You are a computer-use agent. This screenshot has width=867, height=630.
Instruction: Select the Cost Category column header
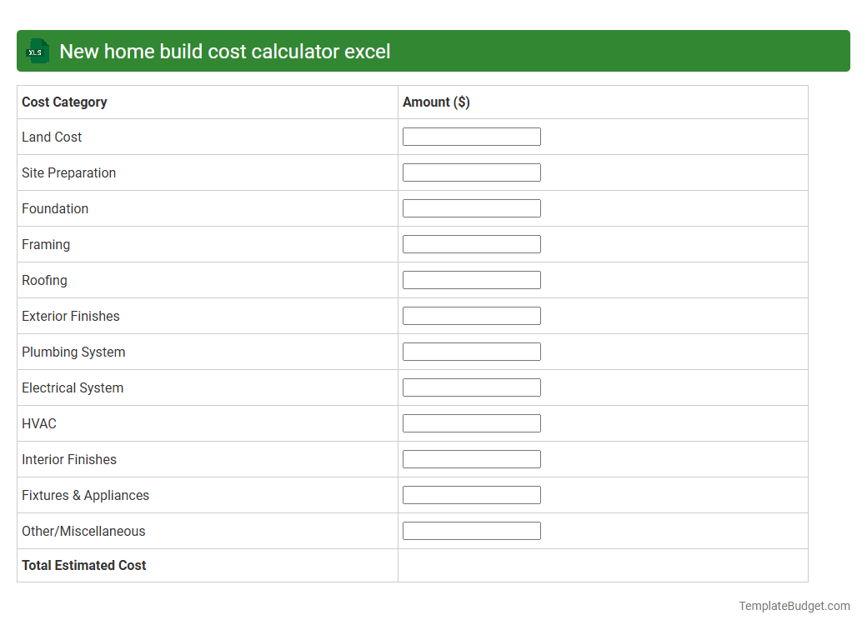point(64,102)
